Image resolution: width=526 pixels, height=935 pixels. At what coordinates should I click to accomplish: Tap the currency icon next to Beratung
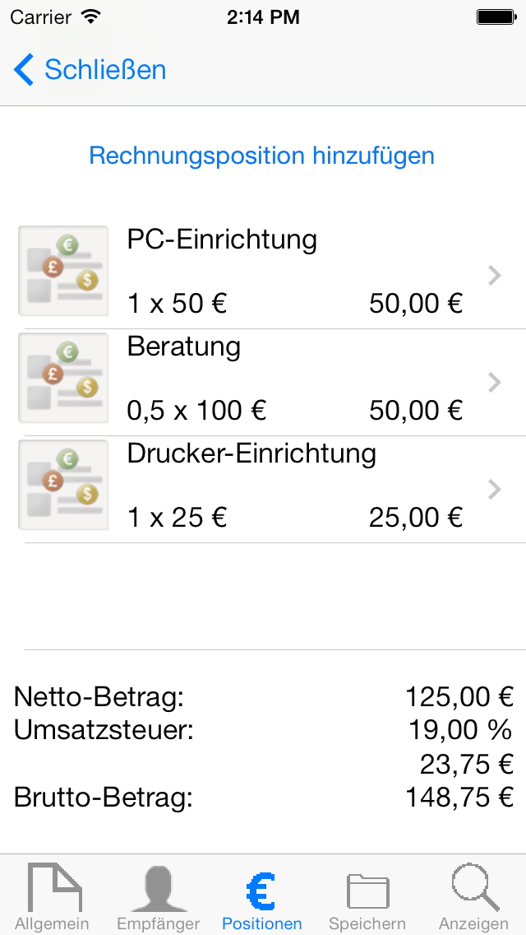click(63, 378)
